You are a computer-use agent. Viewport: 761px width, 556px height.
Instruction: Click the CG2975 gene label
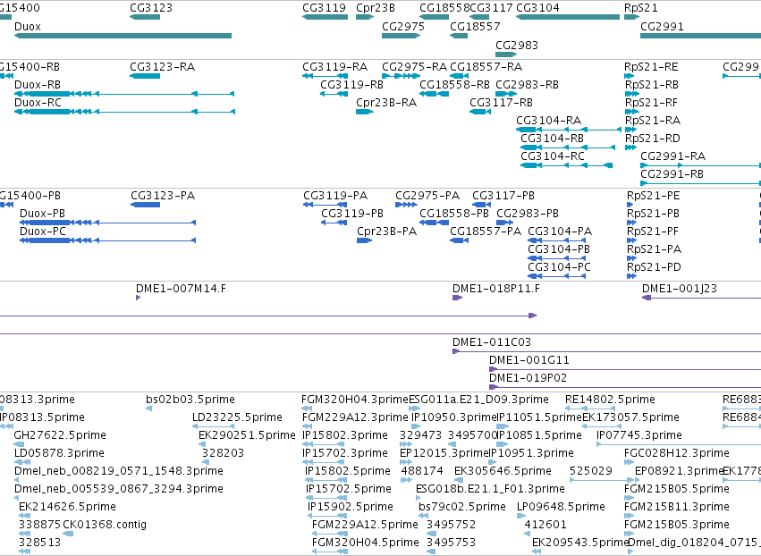(403, 27)
